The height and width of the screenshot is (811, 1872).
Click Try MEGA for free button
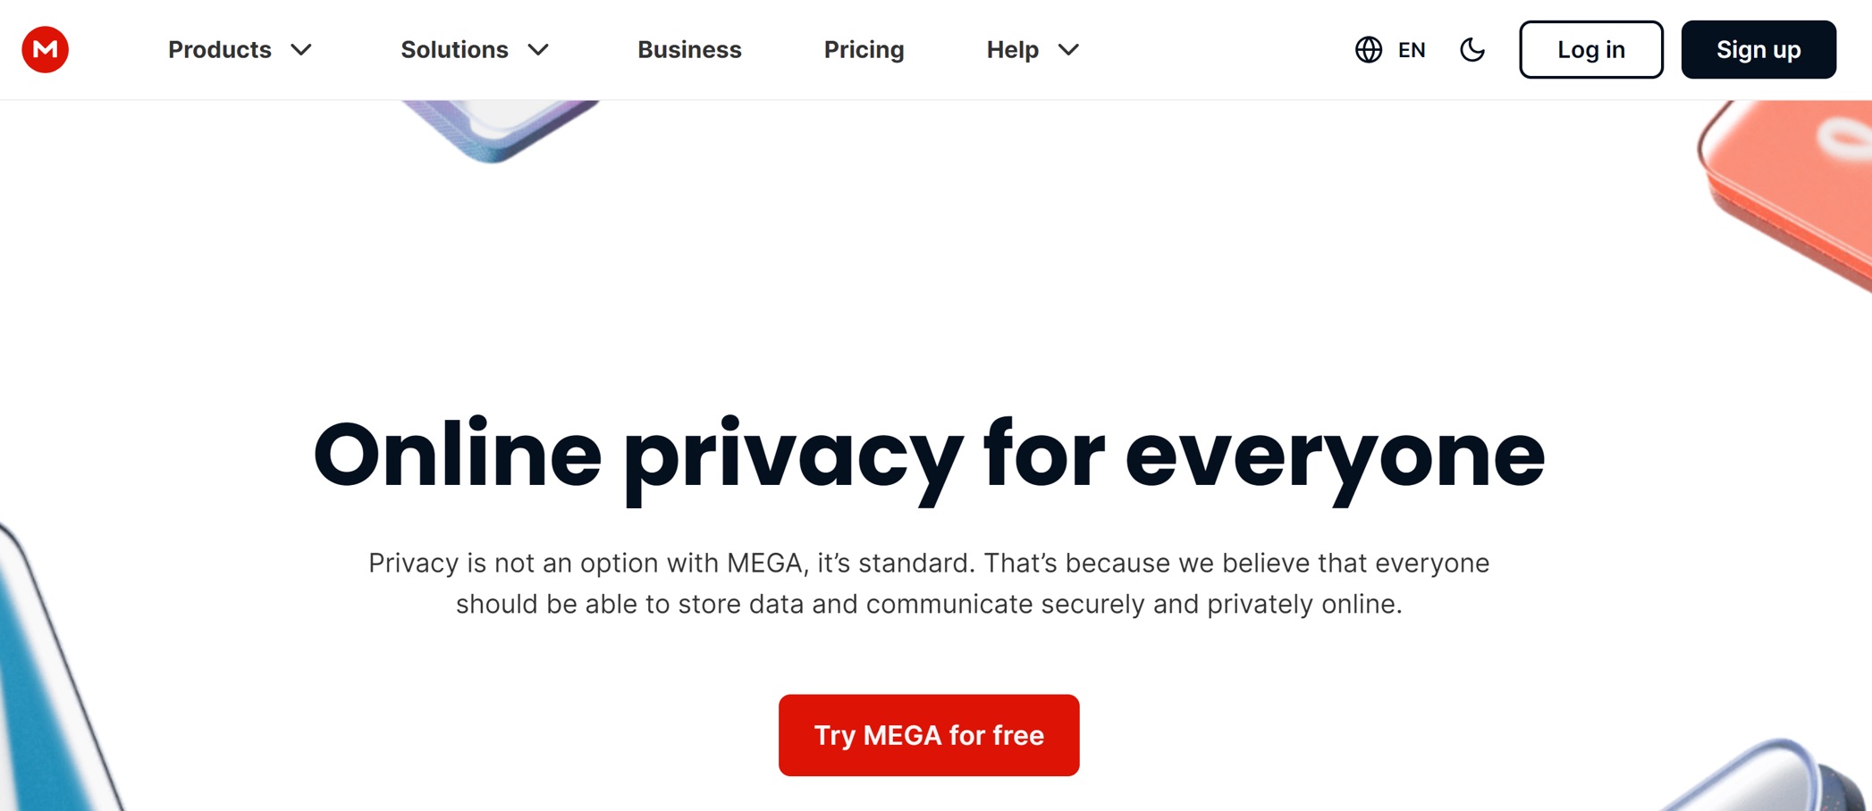(x=929, y=735)
